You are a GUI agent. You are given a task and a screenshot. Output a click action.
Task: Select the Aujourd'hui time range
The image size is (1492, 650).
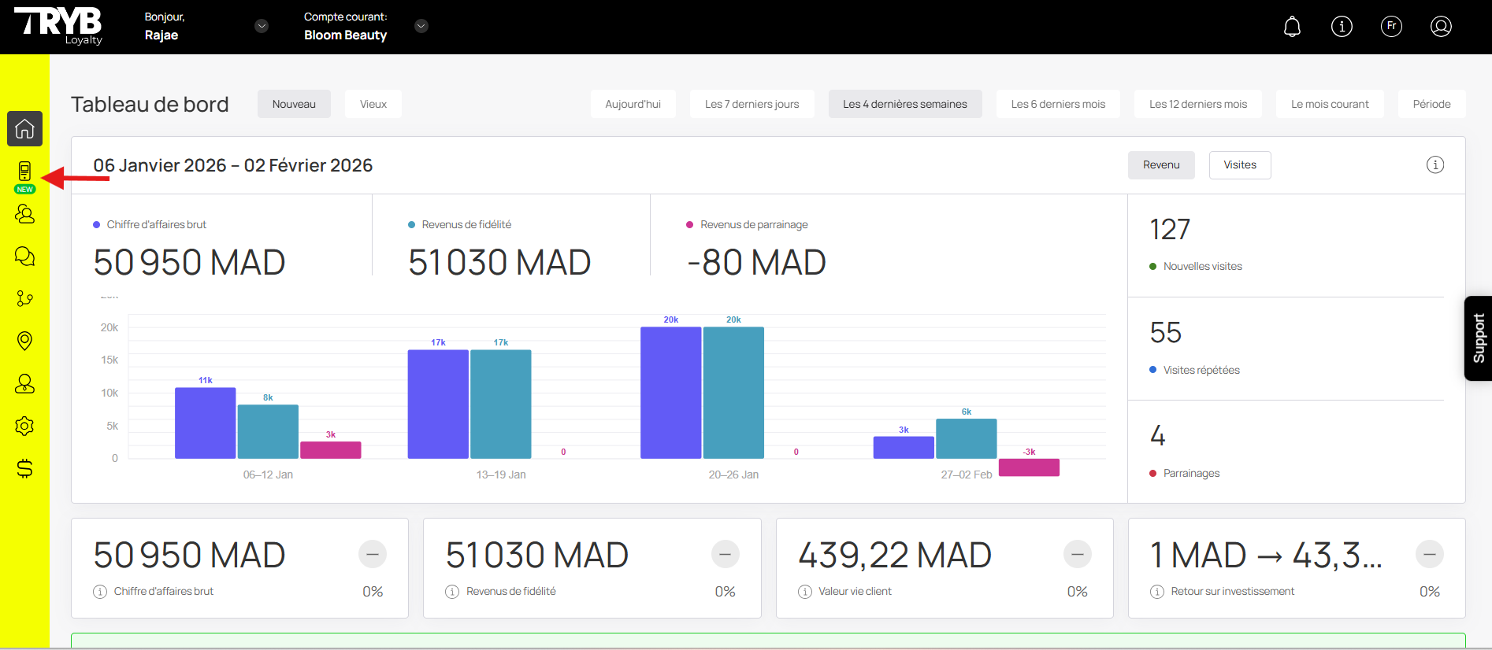(633, 104)
